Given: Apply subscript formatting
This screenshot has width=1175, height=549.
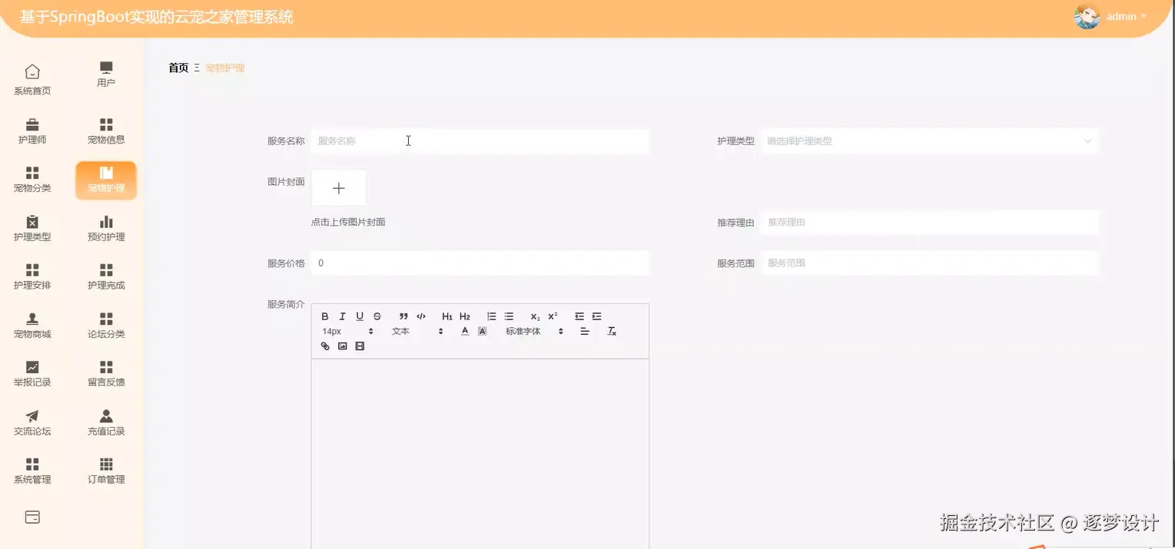Looking at the screenshot, I should point(536,316).
